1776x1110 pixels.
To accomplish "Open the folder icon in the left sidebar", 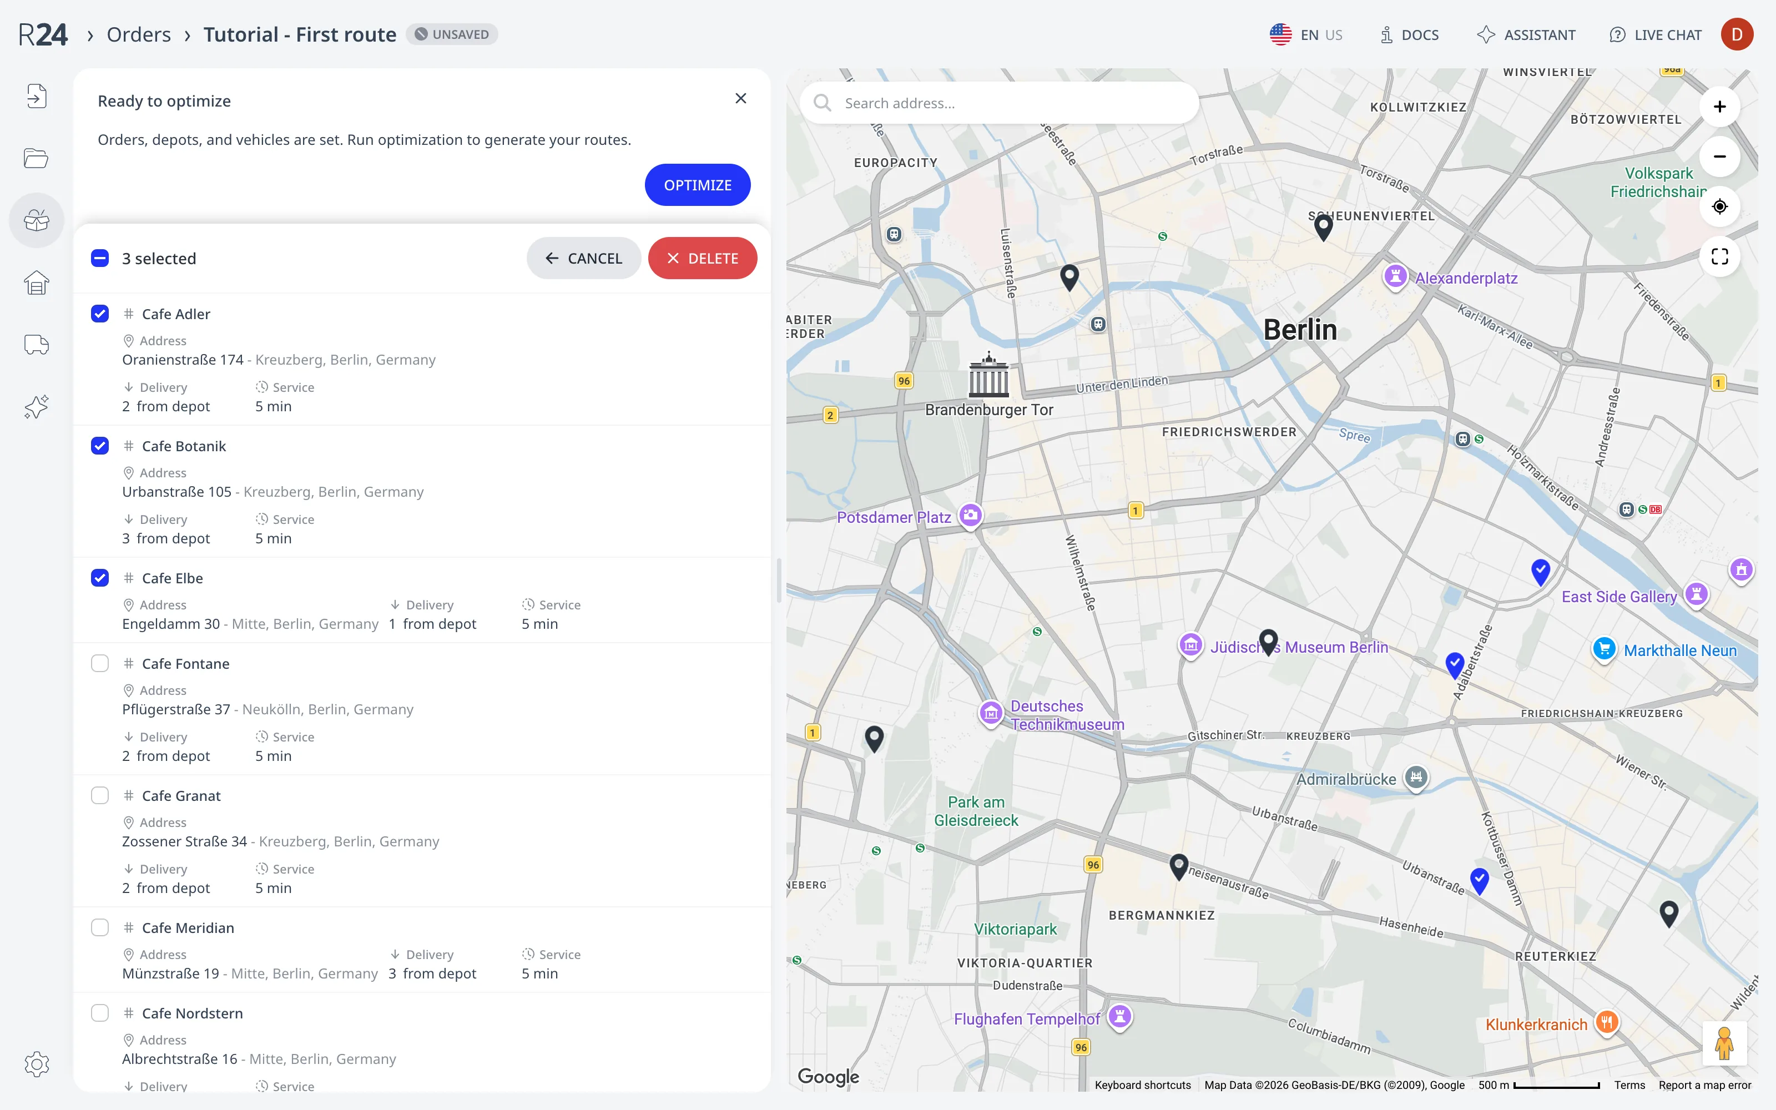I will 37,158.
